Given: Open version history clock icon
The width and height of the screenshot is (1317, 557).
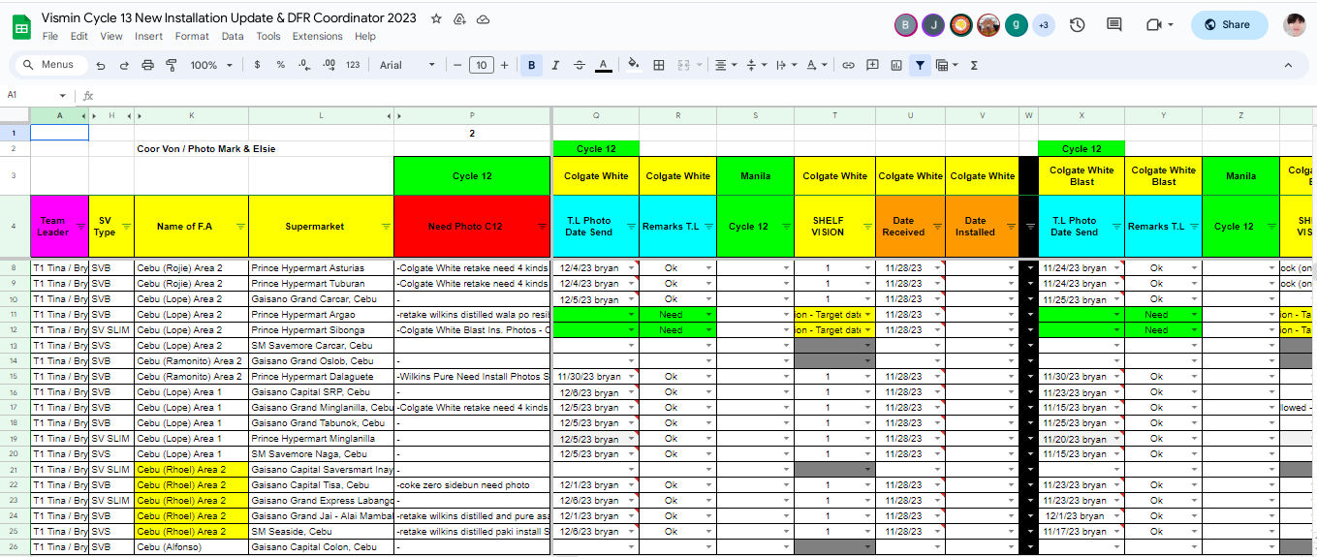Looking at the screenshot, I should pyautogui.click(x=1077, y=25).
